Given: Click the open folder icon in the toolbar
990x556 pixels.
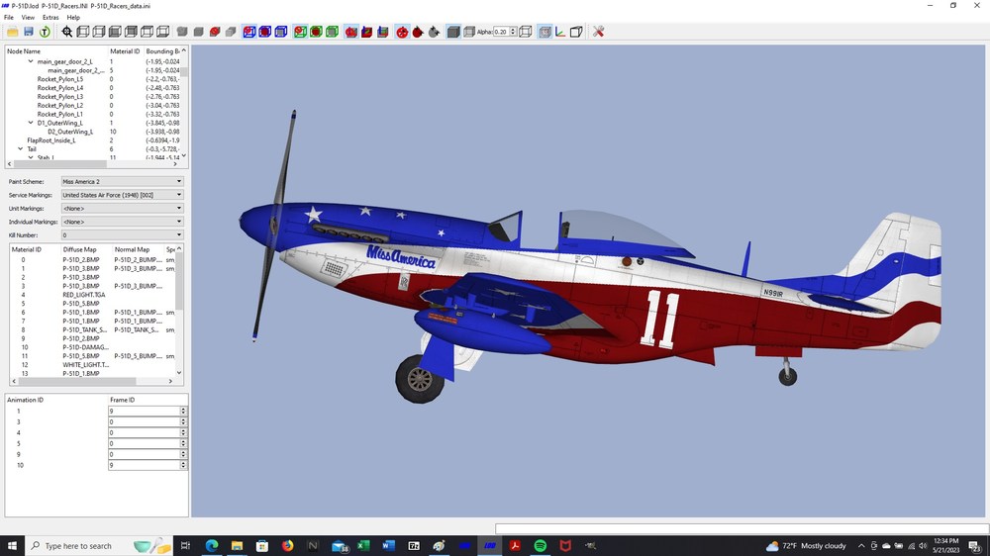Looking at the screenshot, I should [x=13, y=32].
